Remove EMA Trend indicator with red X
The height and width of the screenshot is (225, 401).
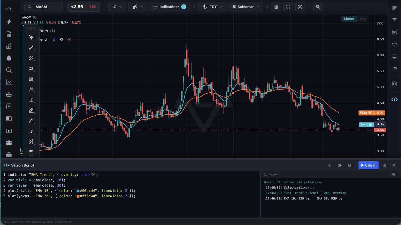point(70,39)
